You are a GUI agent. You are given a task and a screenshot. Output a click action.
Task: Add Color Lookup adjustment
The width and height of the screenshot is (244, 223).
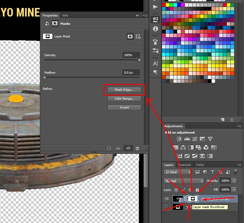click(213, 147)
